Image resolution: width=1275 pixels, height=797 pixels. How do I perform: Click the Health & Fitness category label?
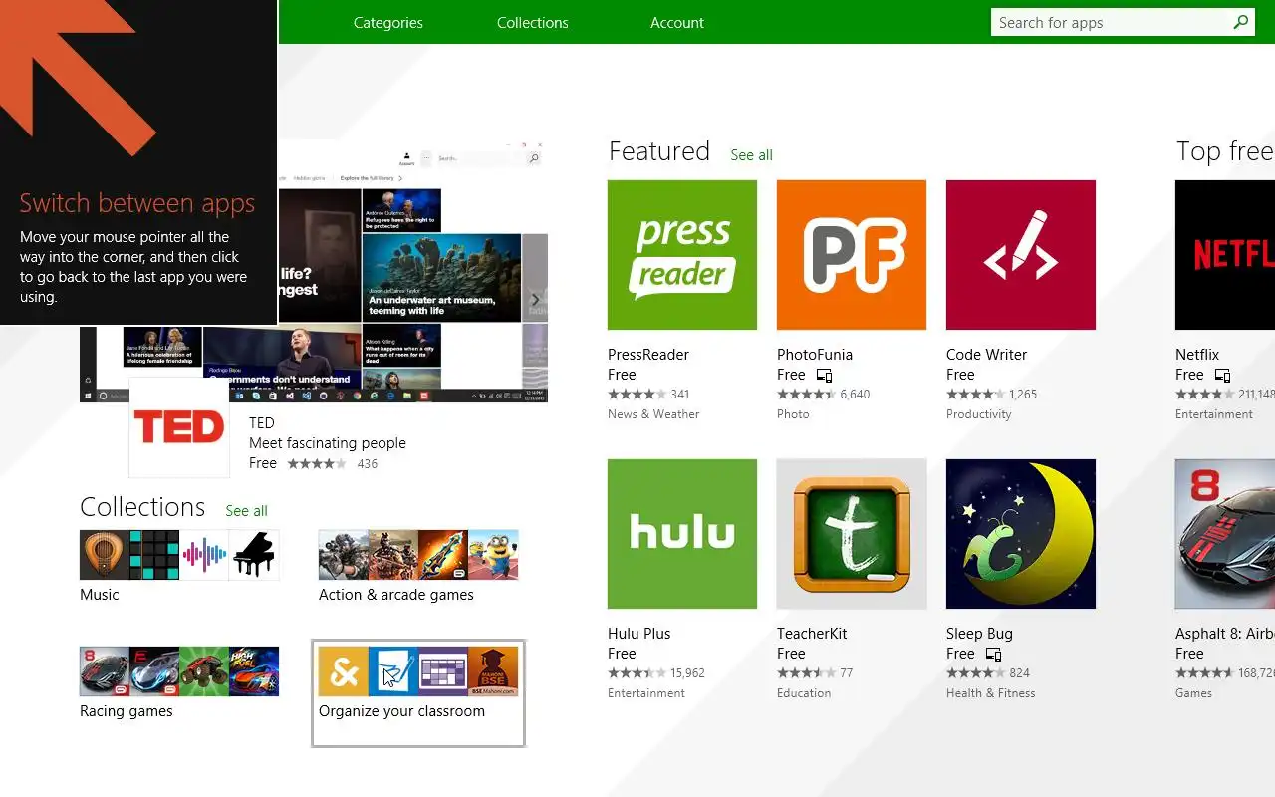991,693
